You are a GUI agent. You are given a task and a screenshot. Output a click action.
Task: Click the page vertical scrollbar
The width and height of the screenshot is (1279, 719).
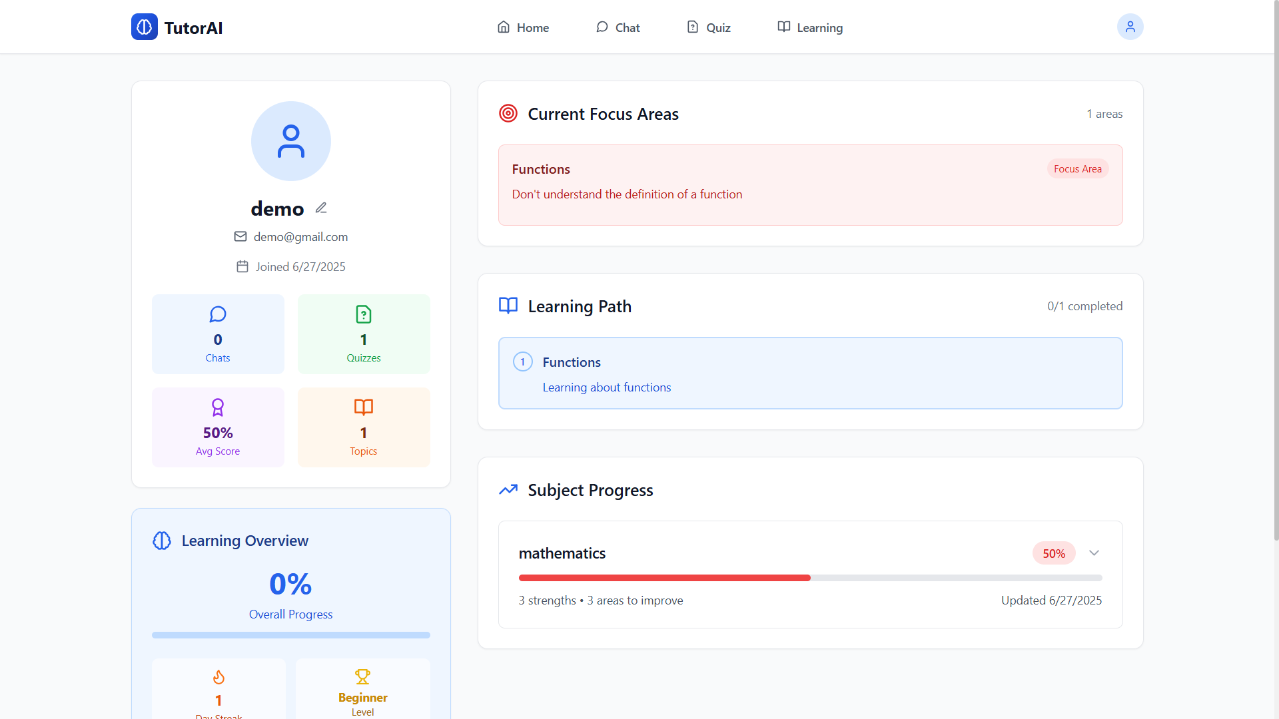pyautogui.click(x=1276, y=266)
